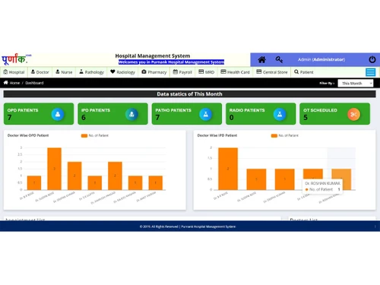Click Admin (Administrator) user label
Image resolution: width=380 pixels, height=285 pixels.
pos(321,59)
